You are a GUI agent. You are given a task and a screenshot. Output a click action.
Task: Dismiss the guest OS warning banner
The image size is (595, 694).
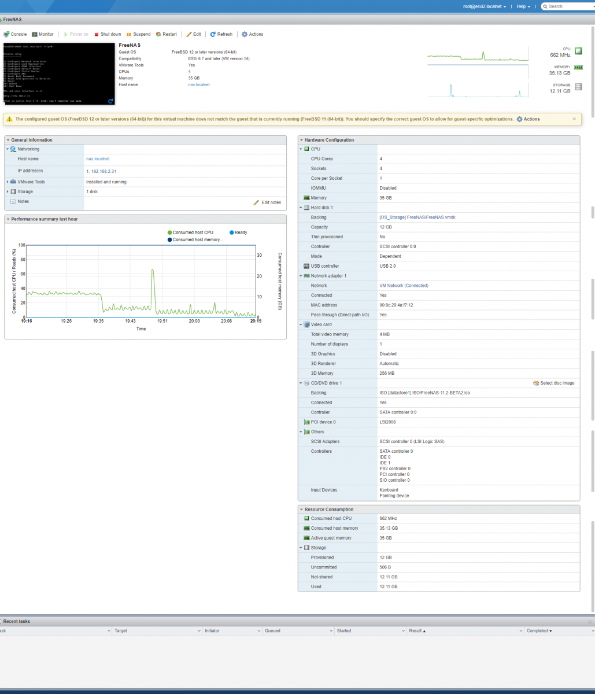tap(574, 119)
